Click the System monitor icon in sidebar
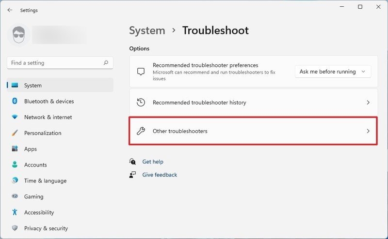Viewport: 388px width, 239px height. tap(15, 85)
